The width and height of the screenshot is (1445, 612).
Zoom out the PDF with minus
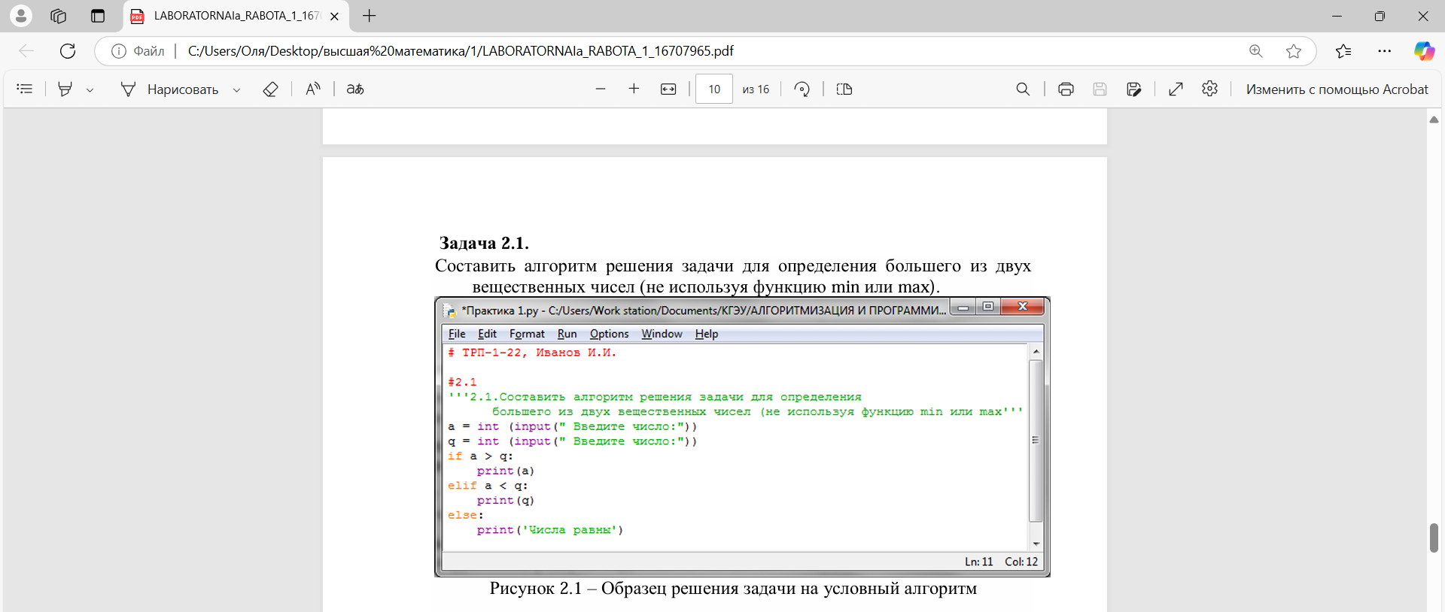601,89
